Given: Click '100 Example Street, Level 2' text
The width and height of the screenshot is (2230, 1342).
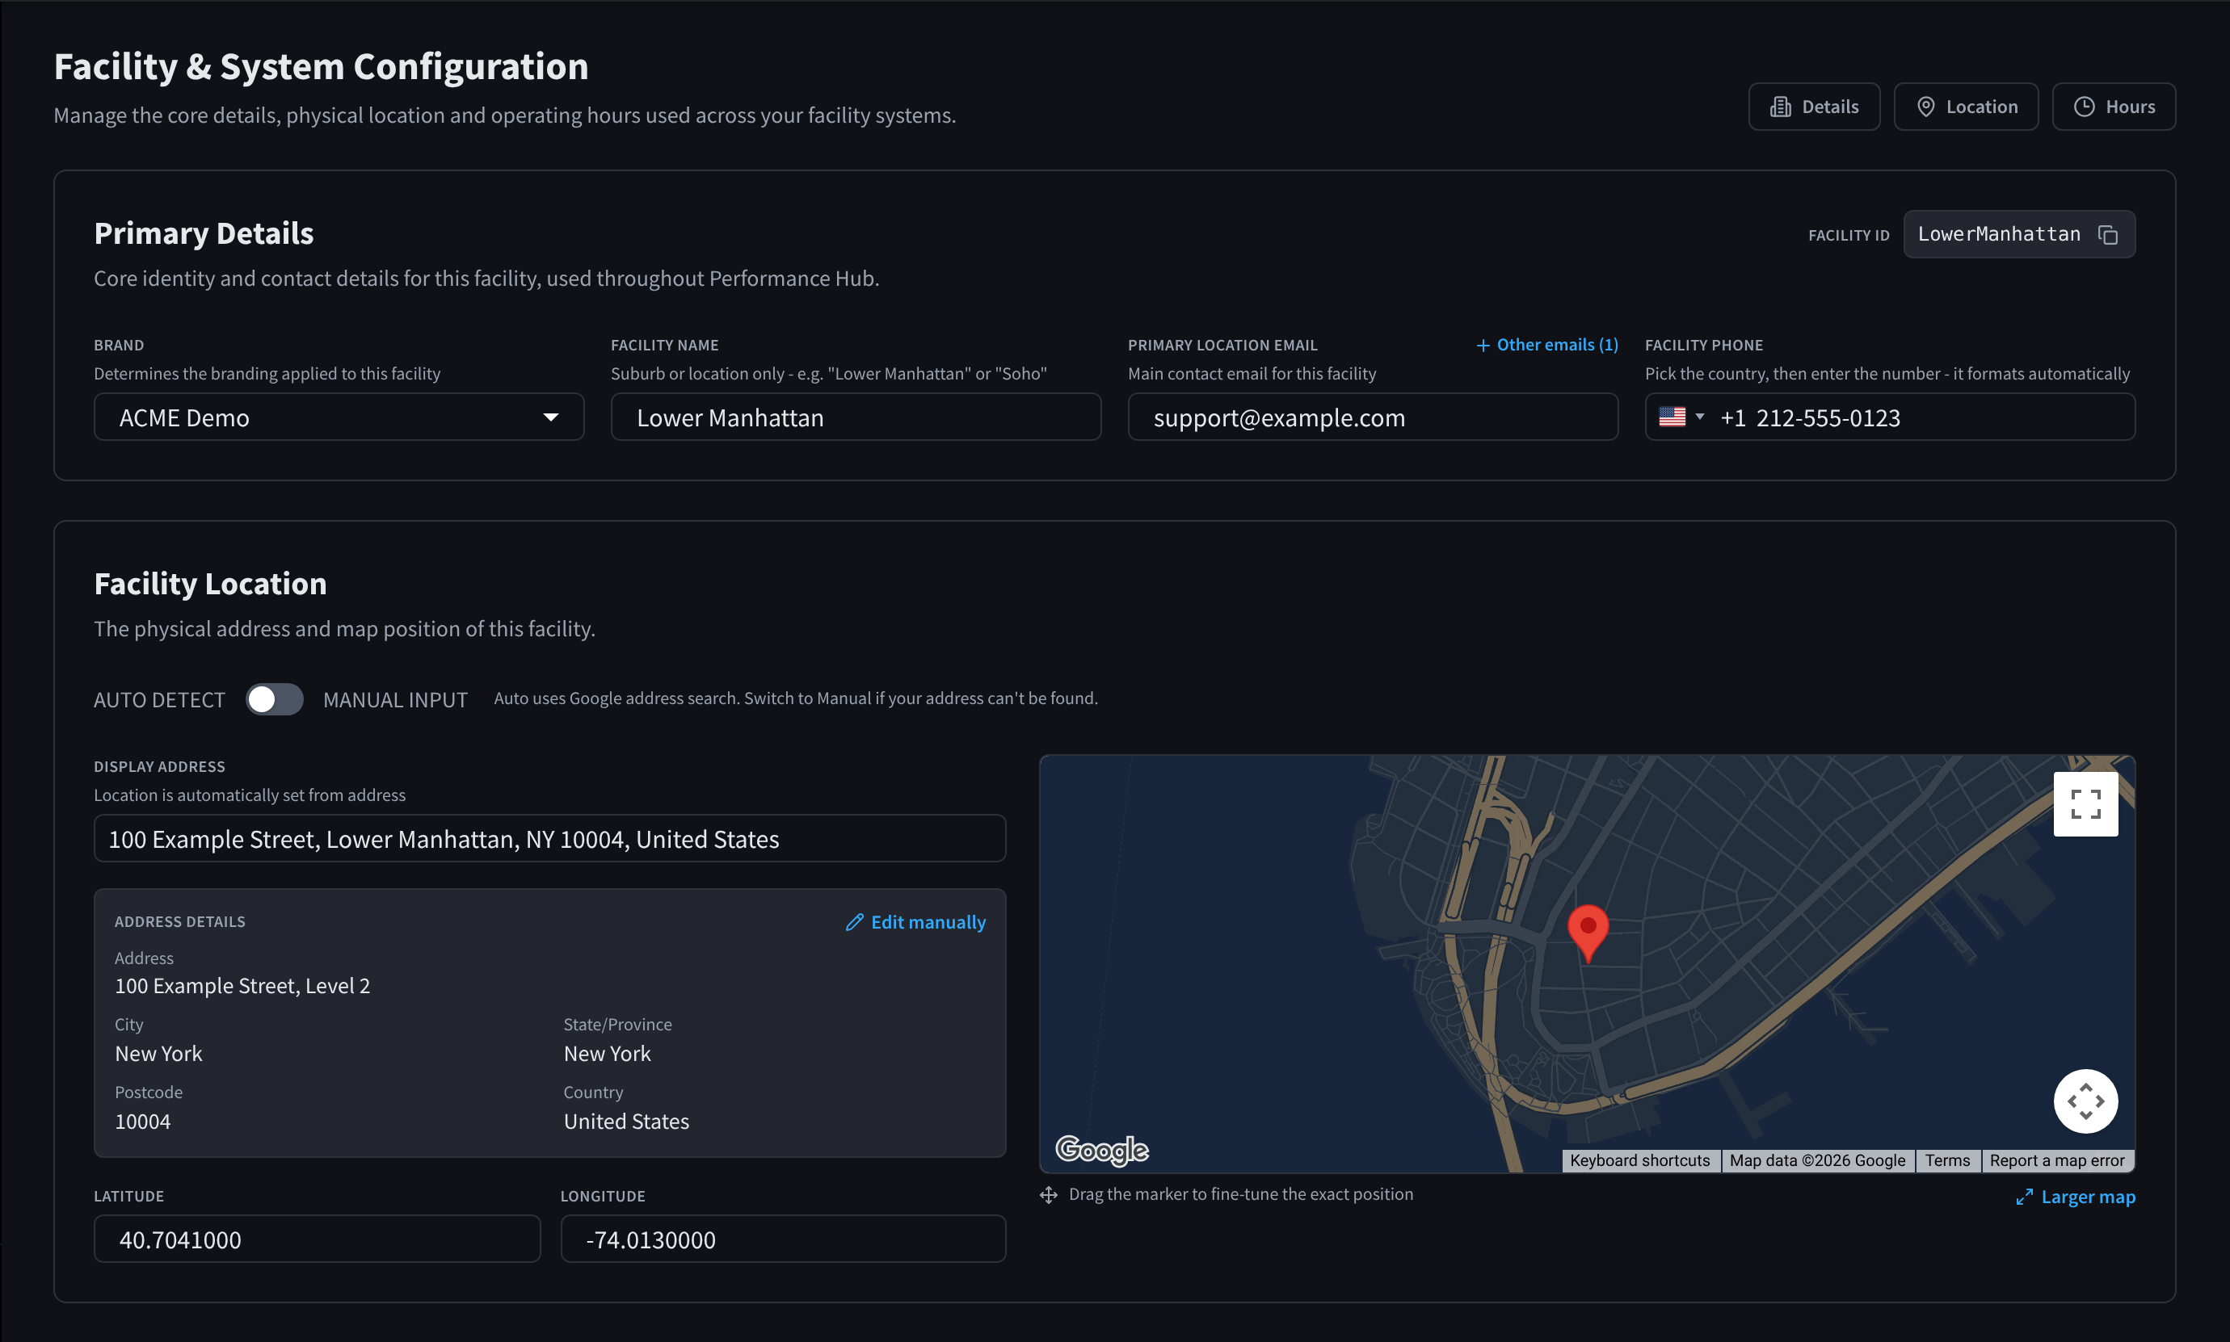Looking at the screenshot, I should pos(242,986).
